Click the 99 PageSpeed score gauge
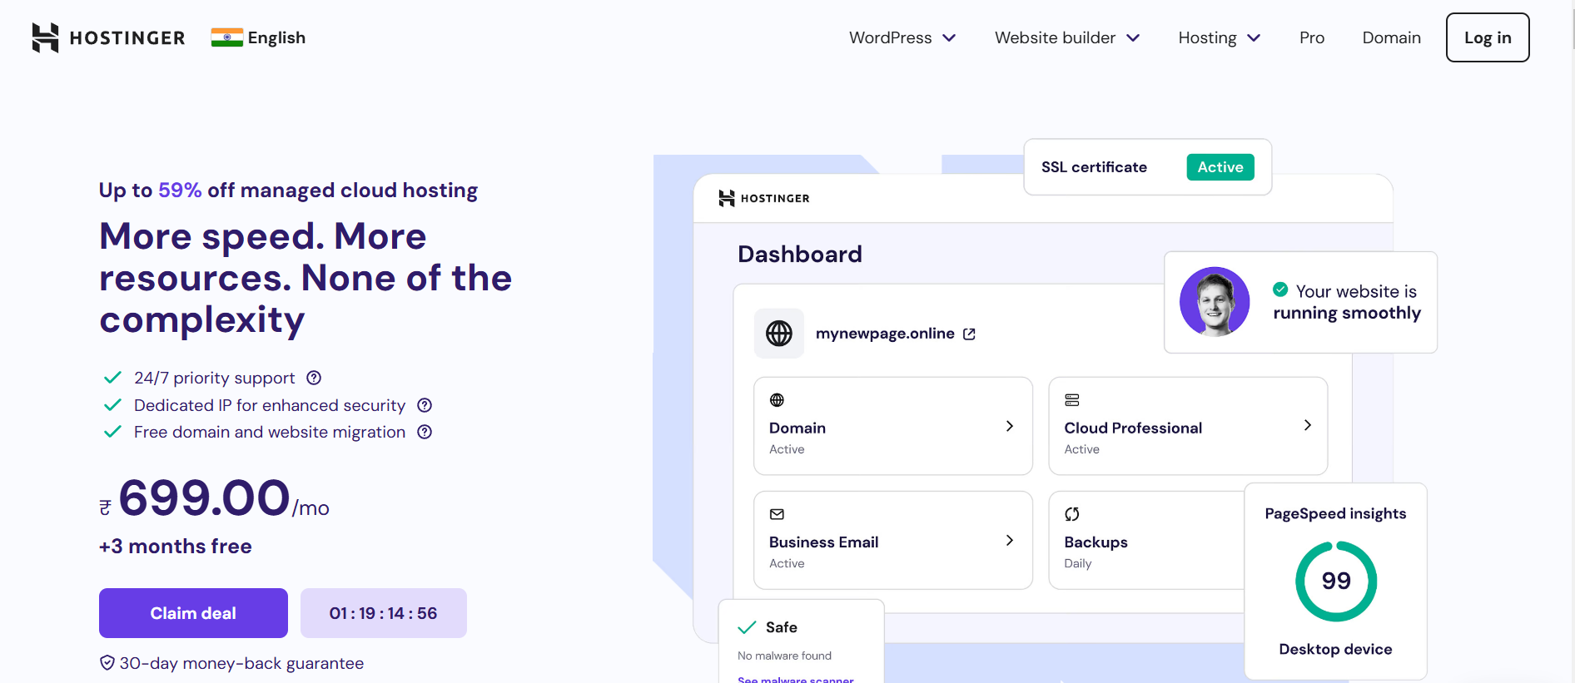1575x683 pixels. pos(1336,581)
